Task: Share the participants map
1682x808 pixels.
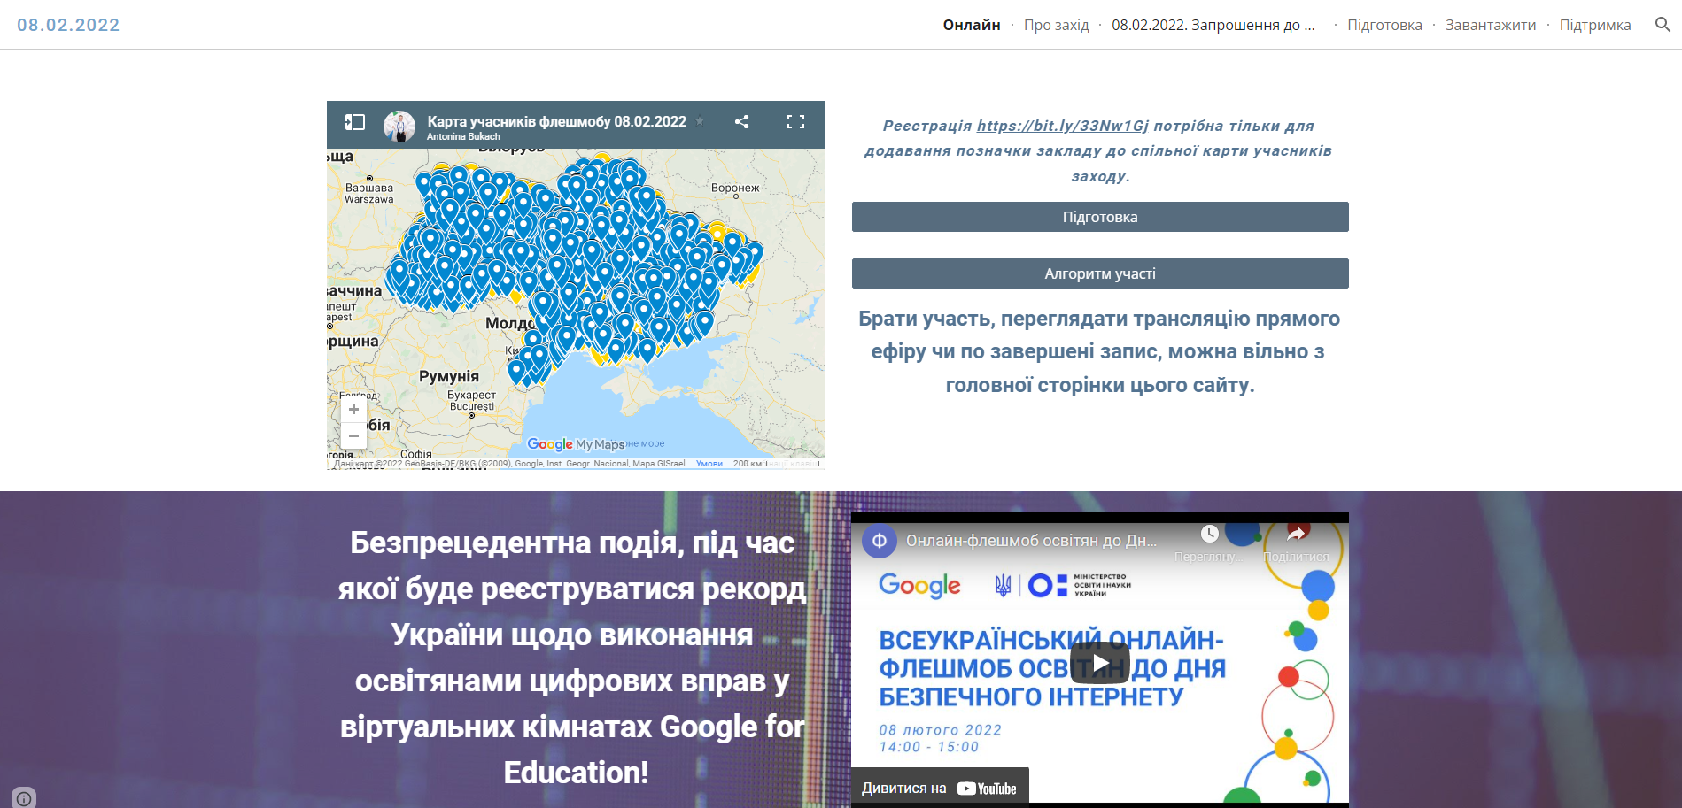Action: click(x=742, y=122)
